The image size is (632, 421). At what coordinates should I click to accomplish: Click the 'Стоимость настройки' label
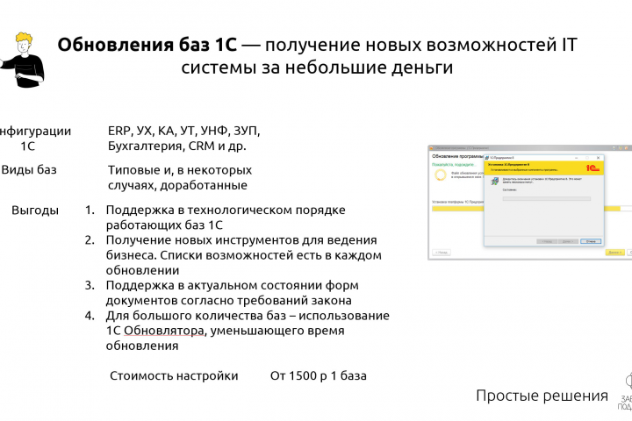pyautogui.click(x=174, y=376)
